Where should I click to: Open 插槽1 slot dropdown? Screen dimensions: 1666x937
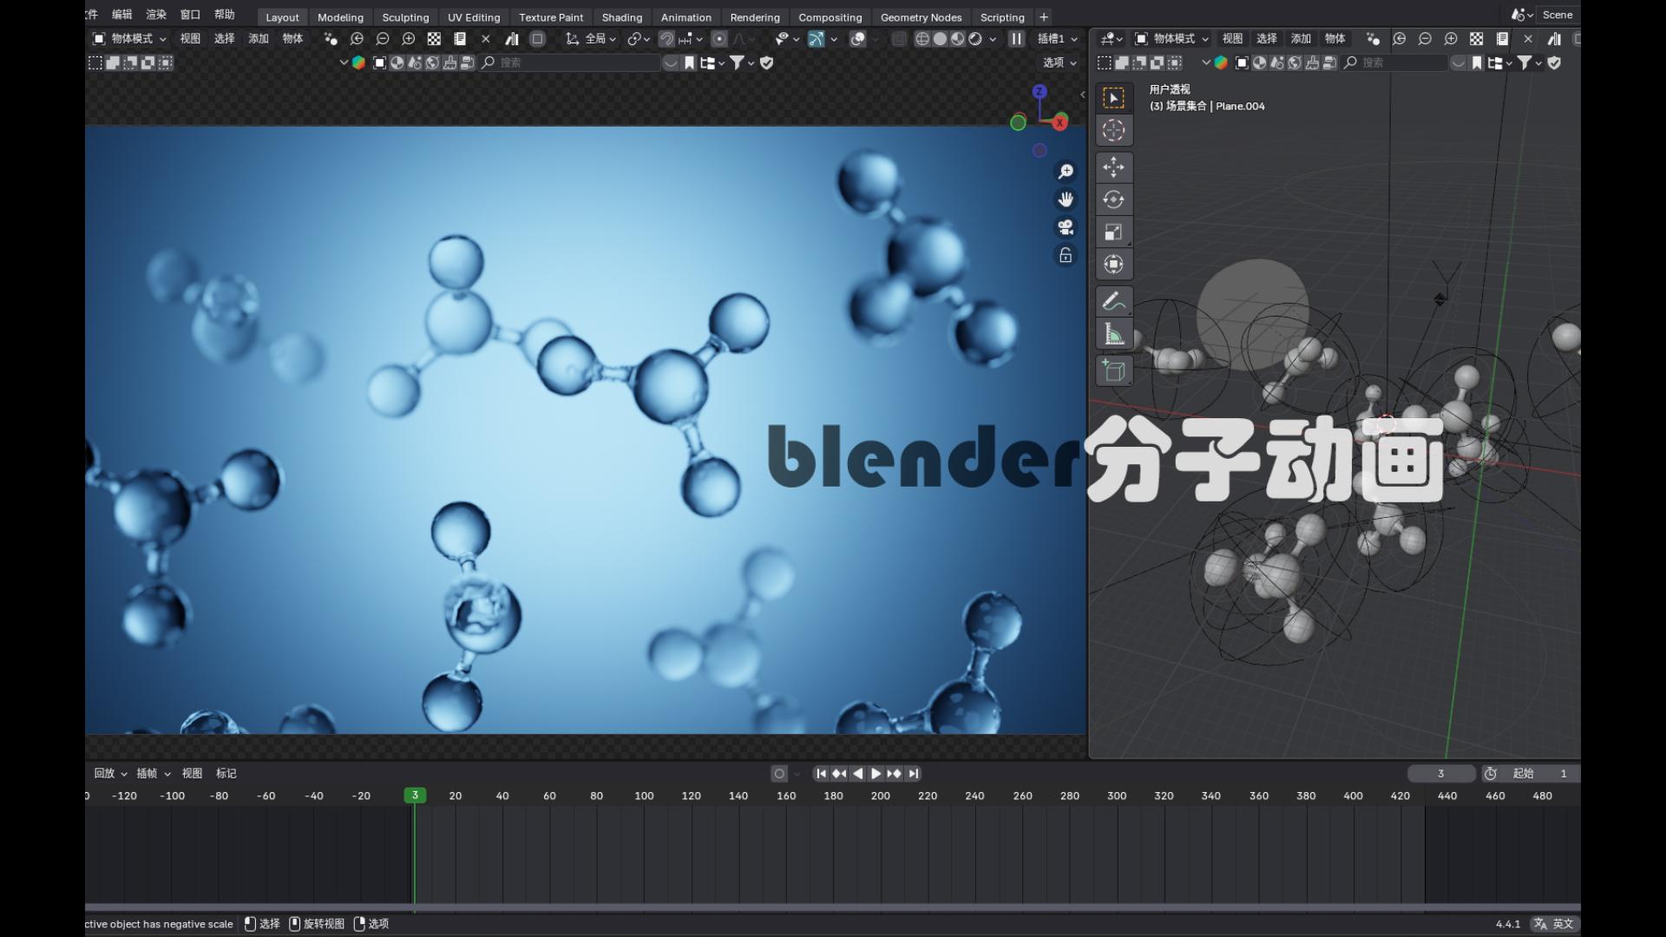coord(1057,39)
